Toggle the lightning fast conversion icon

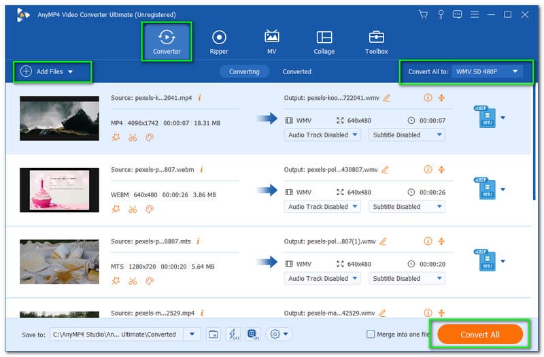[x=233, y=335]
